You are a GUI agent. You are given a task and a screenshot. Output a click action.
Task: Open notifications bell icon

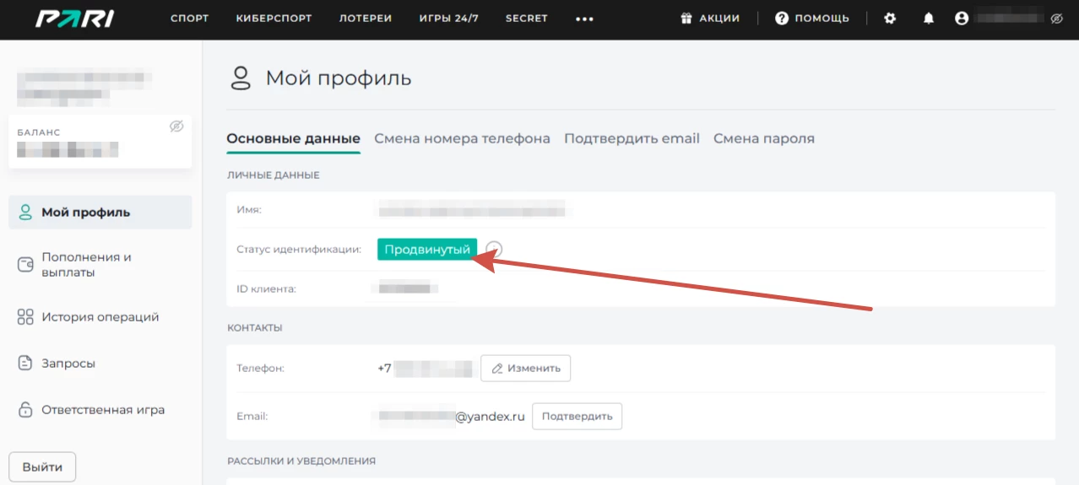[929, 19]
